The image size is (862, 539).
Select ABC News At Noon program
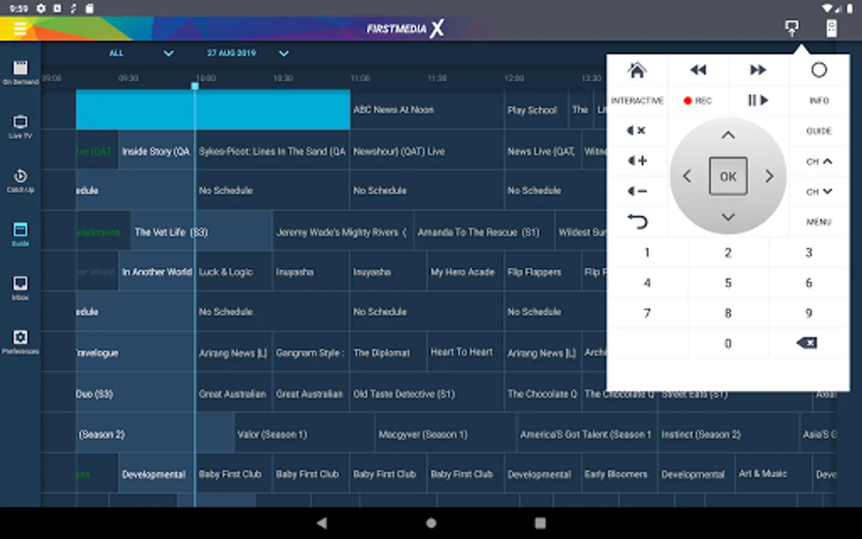[427, 110]
